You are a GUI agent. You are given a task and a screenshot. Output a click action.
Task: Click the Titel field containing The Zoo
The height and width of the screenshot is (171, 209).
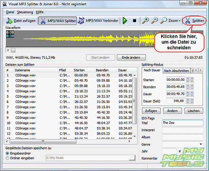click(182, 123)
